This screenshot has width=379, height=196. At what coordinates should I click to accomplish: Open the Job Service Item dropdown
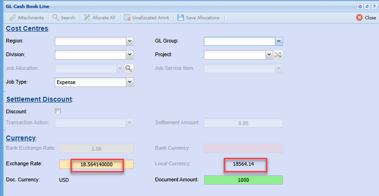click(x=279, y=68)
